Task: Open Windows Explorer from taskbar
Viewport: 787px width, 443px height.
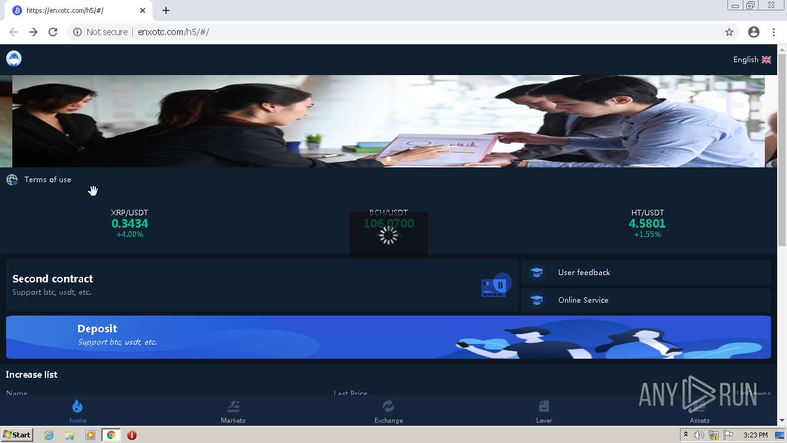Action: 69,435
